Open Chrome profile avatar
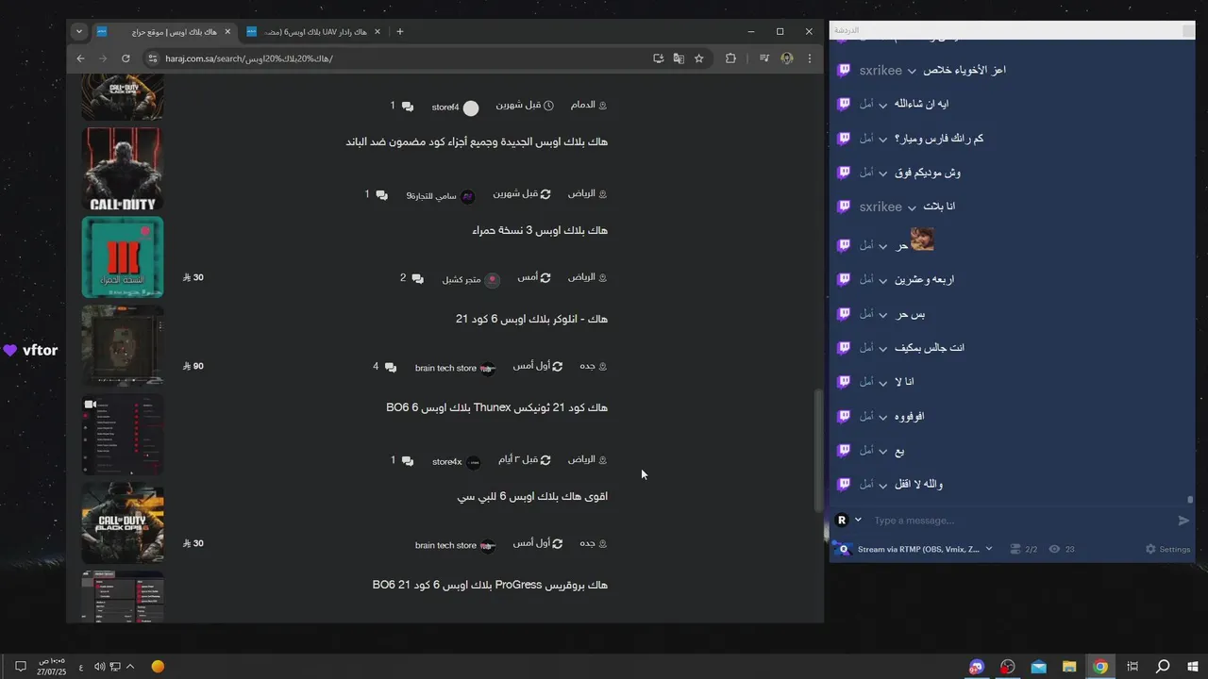This screenshot has height=679, width=1208. (787, 58)
